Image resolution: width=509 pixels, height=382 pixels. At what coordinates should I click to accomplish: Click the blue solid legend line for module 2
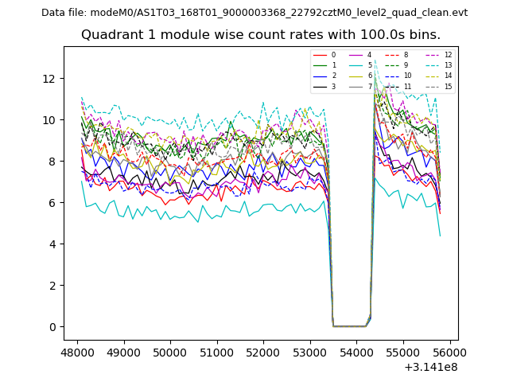pyautogui.click(x=320, y=76)
